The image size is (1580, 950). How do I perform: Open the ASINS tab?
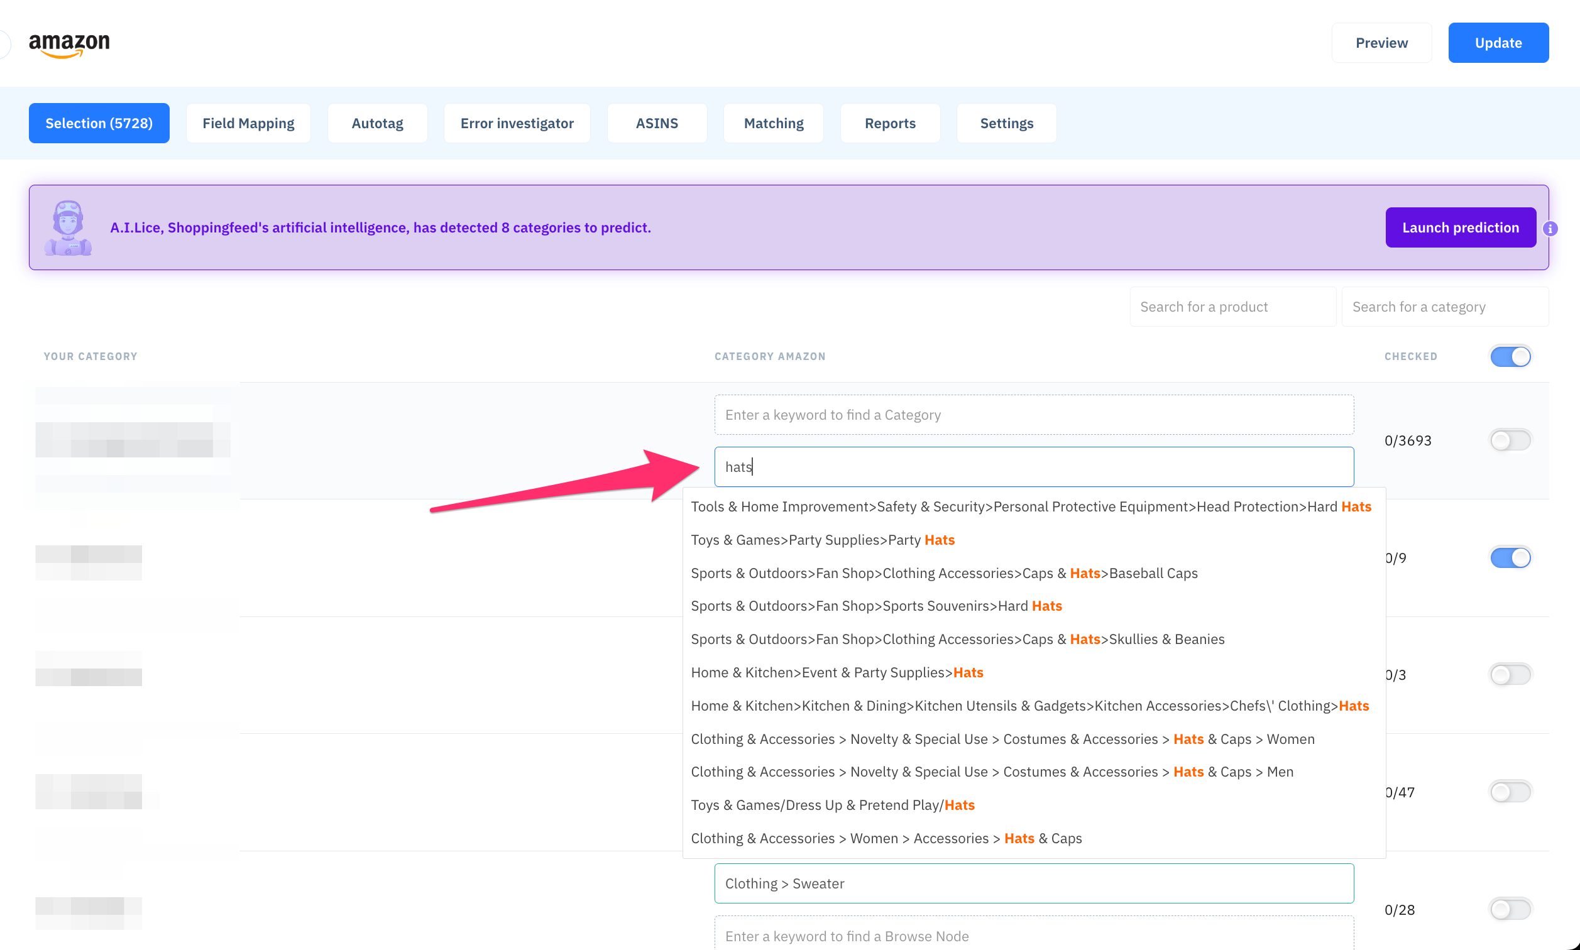[x=657, y=123]
